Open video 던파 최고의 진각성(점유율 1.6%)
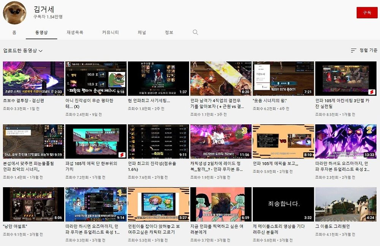380x246 pixels. click(152, 166)
